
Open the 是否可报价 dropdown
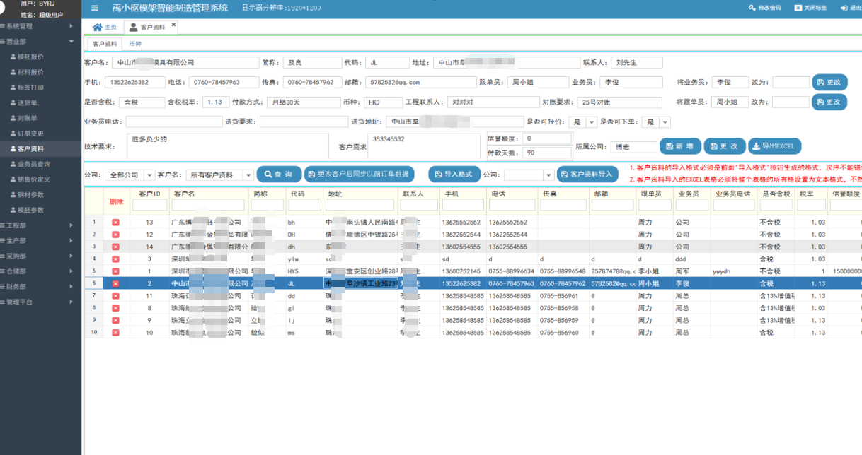(x=592, y=122)
